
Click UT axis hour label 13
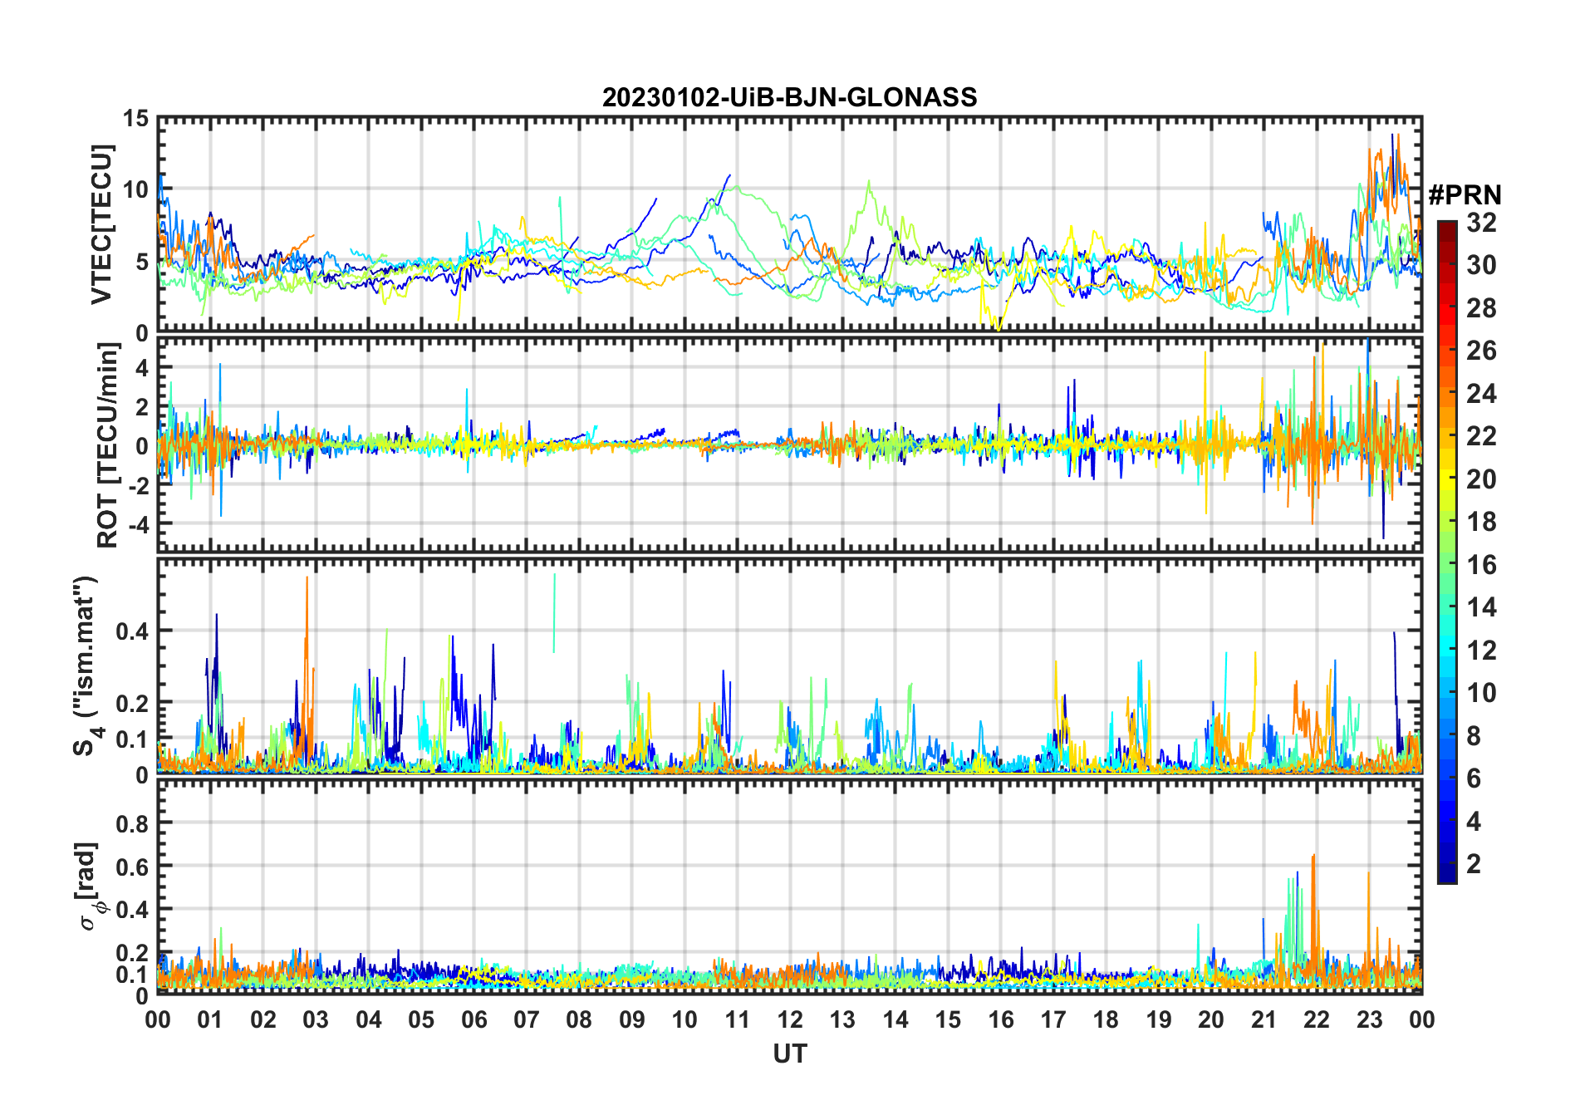point(842,1019)
